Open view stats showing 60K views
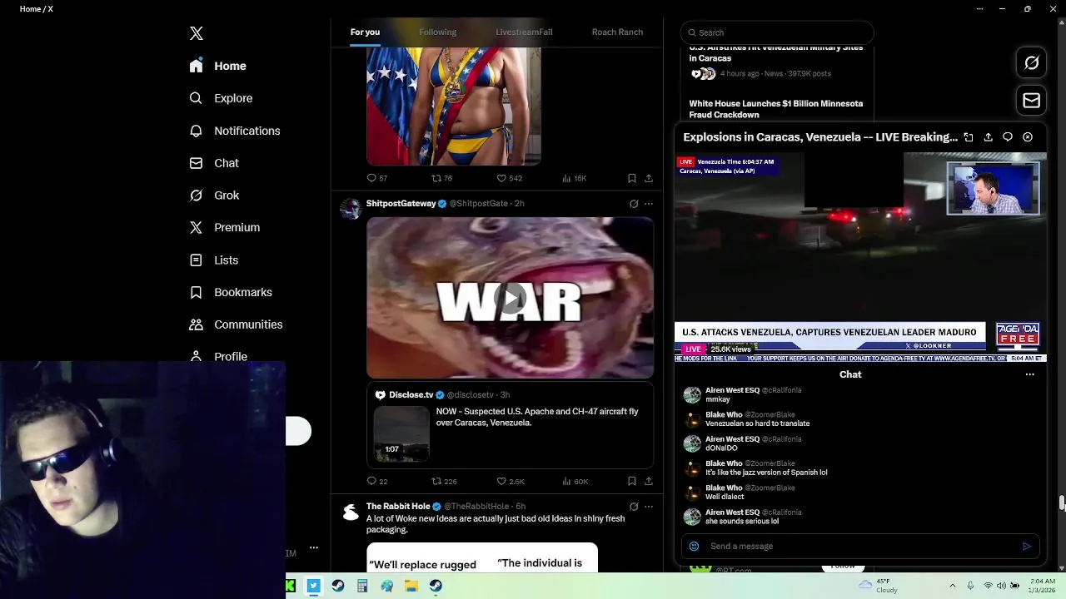This screenshot has width=1066, height=599. [x=575, y=481]
